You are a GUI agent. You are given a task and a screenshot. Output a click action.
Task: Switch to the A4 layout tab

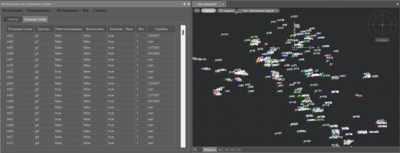pyautogui.click(x=220, y=150)
